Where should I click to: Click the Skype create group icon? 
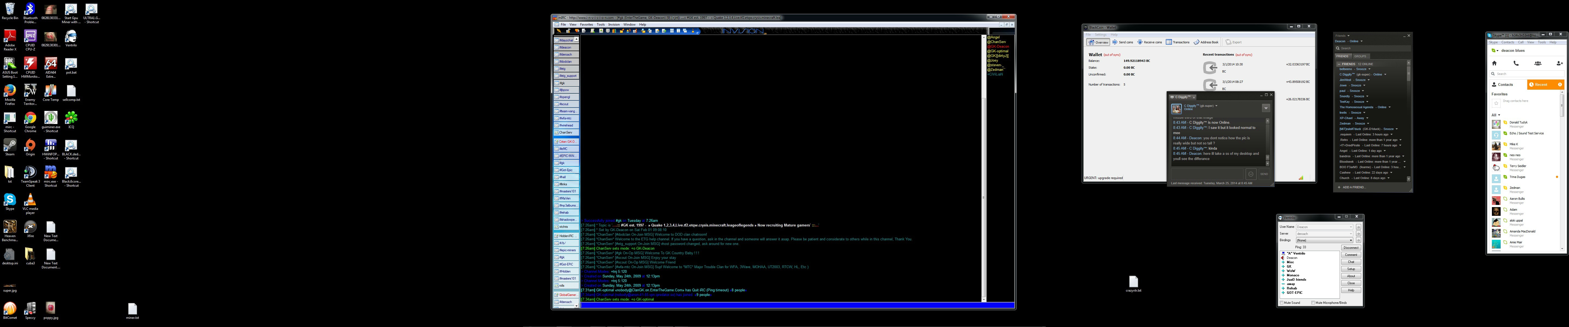click(1538, 63)
